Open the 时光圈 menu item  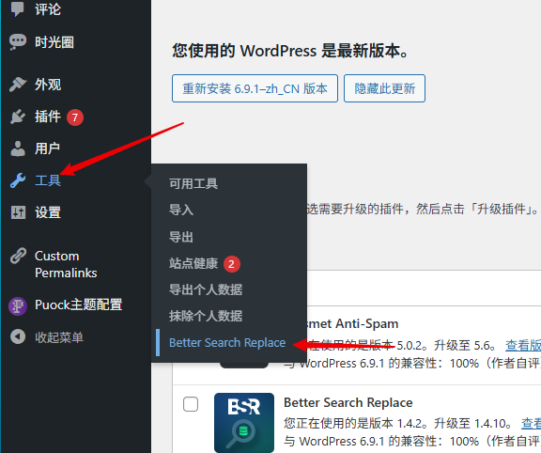click(54, 42)
